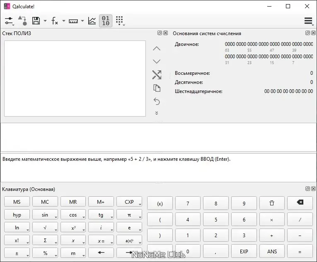Open the hamburger main menu
Screen dimensions: 317x262
coord(309,21)
